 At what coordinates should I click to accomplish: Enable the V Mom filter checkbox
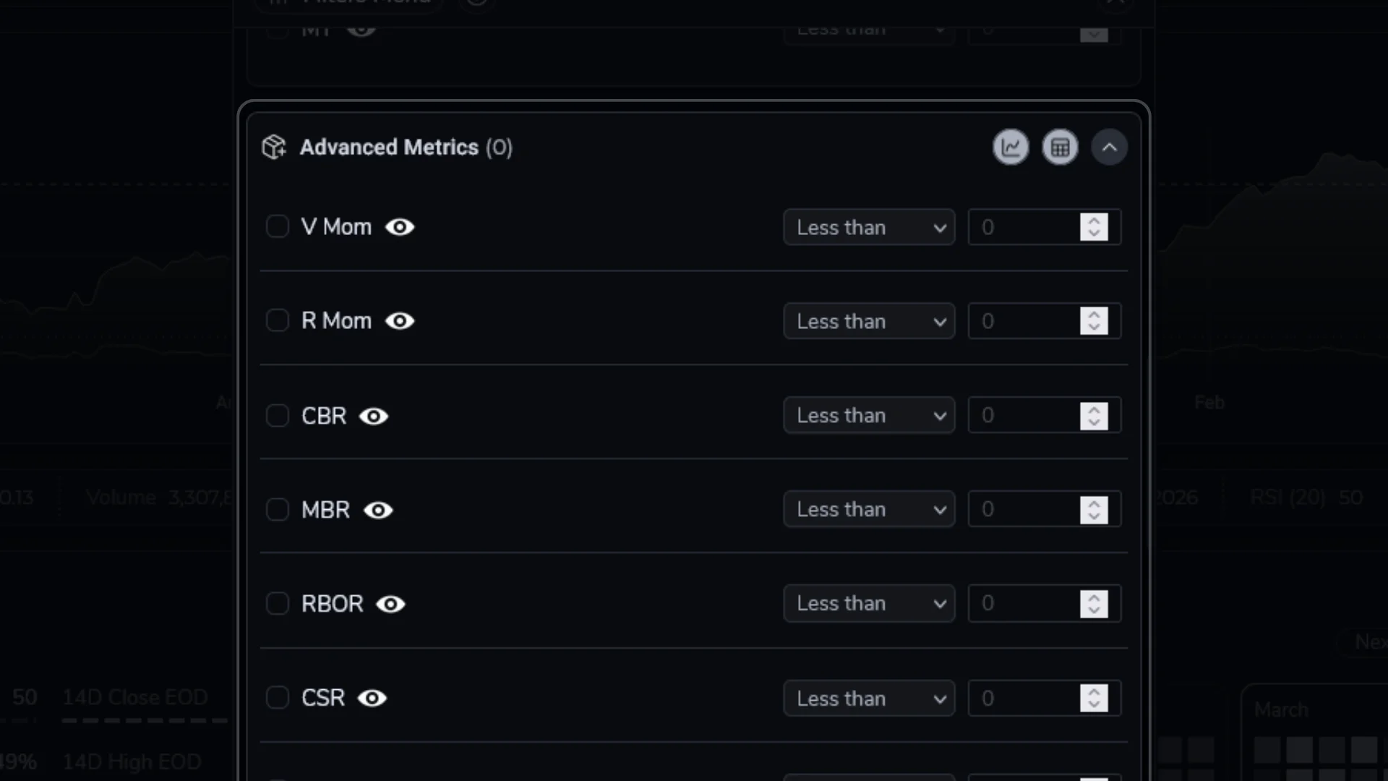point(278,226)
